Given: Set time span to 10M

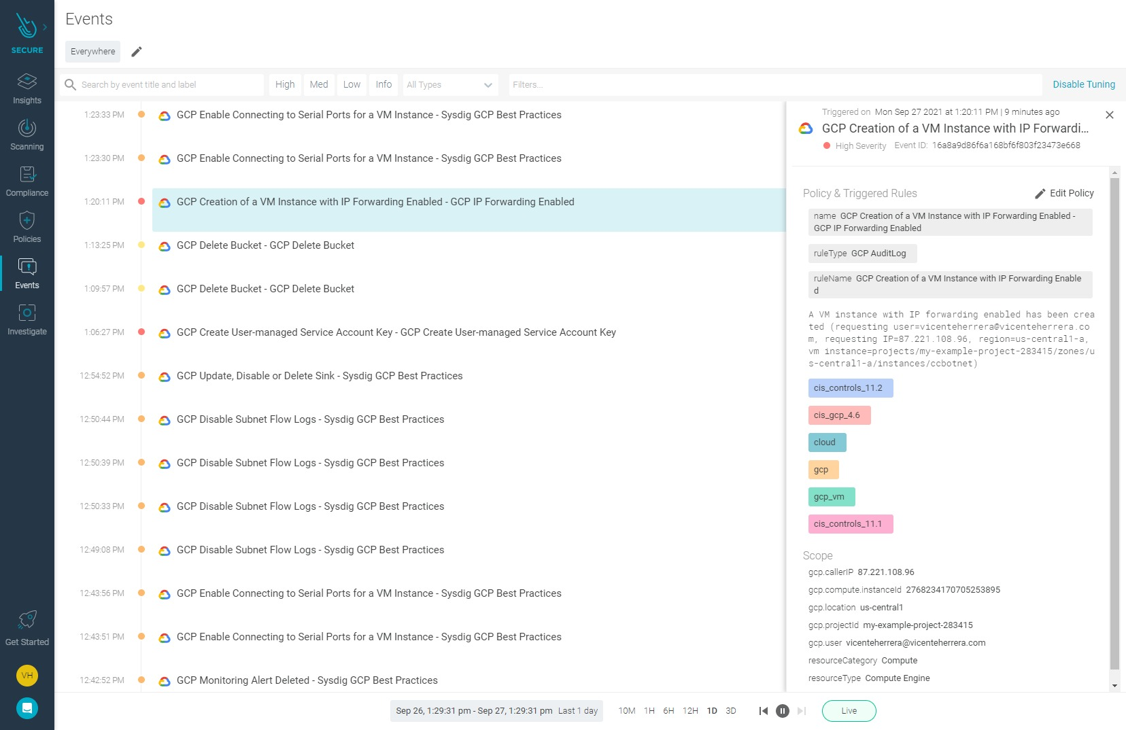Looking at the screenshot, I should pyautogui.click(x=627, y=711).
